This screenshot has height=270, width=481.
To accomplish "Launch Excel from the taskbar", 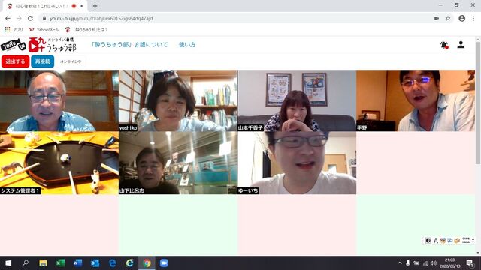I will [x=60, y=263].
